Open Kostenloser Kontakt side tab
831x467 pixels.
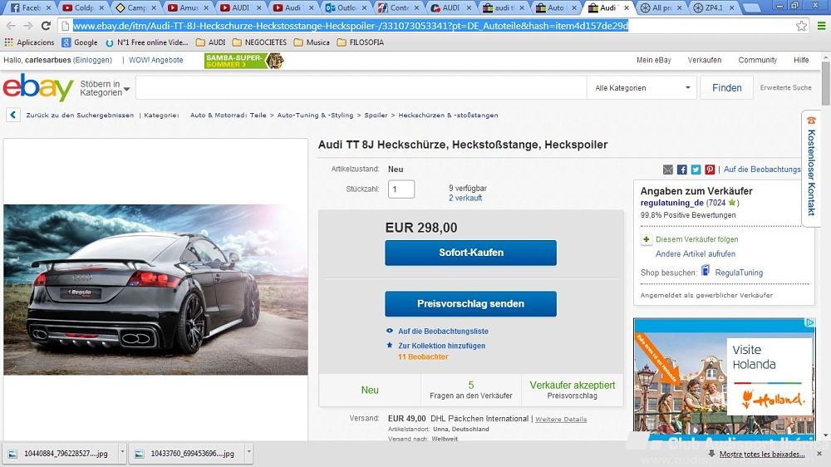[811, 168]
